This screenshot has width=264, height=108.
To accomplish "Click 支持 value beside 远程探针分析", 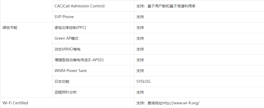I will pyautogui.click(x=140, y=92).
